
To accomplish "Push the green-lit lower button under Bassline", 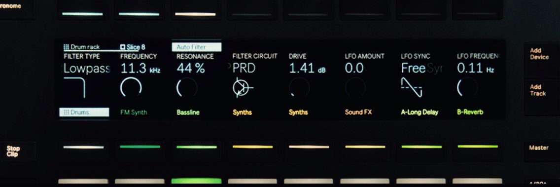I will click(196, 151).
